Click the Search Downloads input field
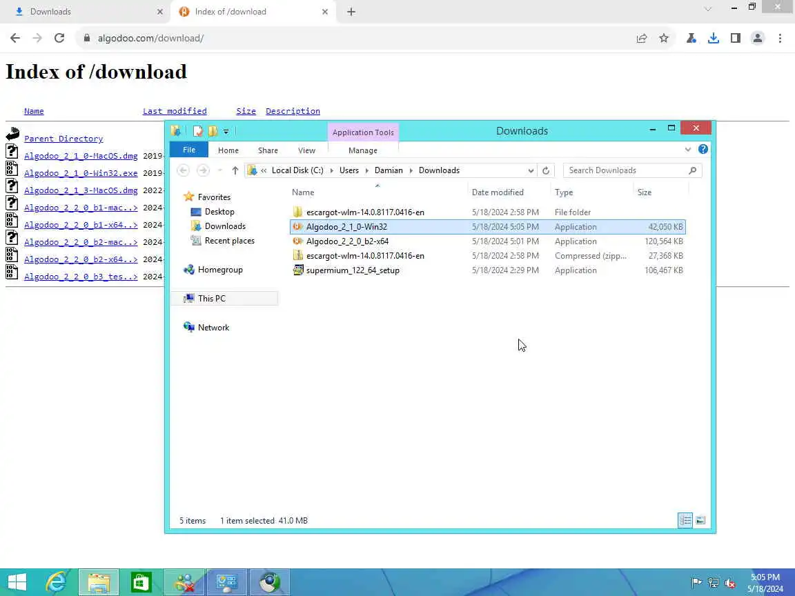This screenshot has height=596, width=795. point(626,170)
